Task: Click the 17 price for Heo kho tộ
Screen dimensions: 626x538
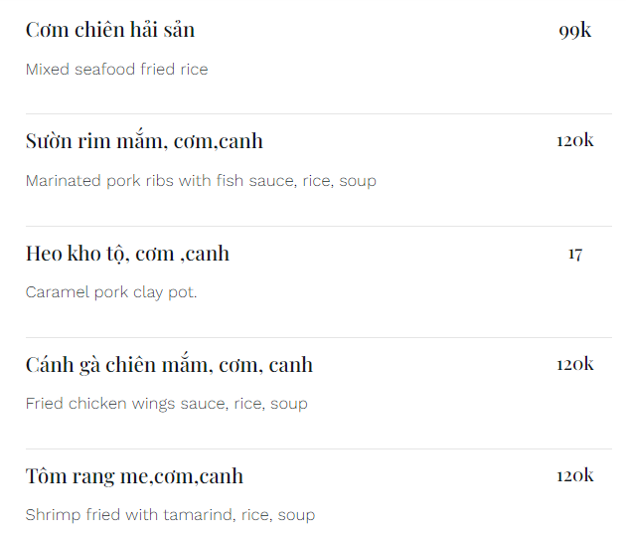Action: [x=574, y=254]
